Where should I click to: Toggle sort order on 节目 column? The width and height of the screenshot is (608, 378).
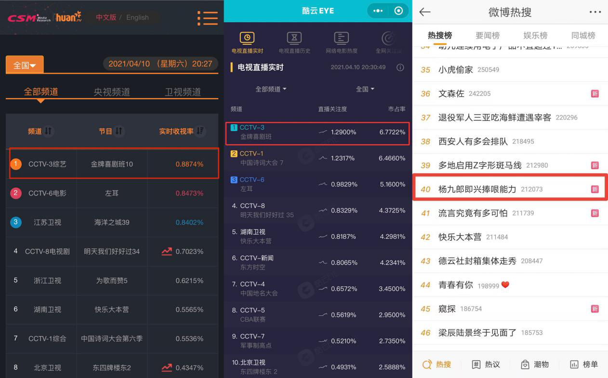(119, 131)
